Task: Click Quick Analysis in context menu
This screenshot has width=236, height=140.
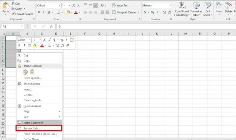Action: 39,106
